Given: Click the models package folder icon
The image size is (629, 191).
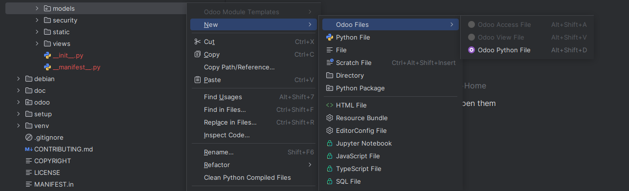Looking at the screenshot, I should tap(47, 8).
